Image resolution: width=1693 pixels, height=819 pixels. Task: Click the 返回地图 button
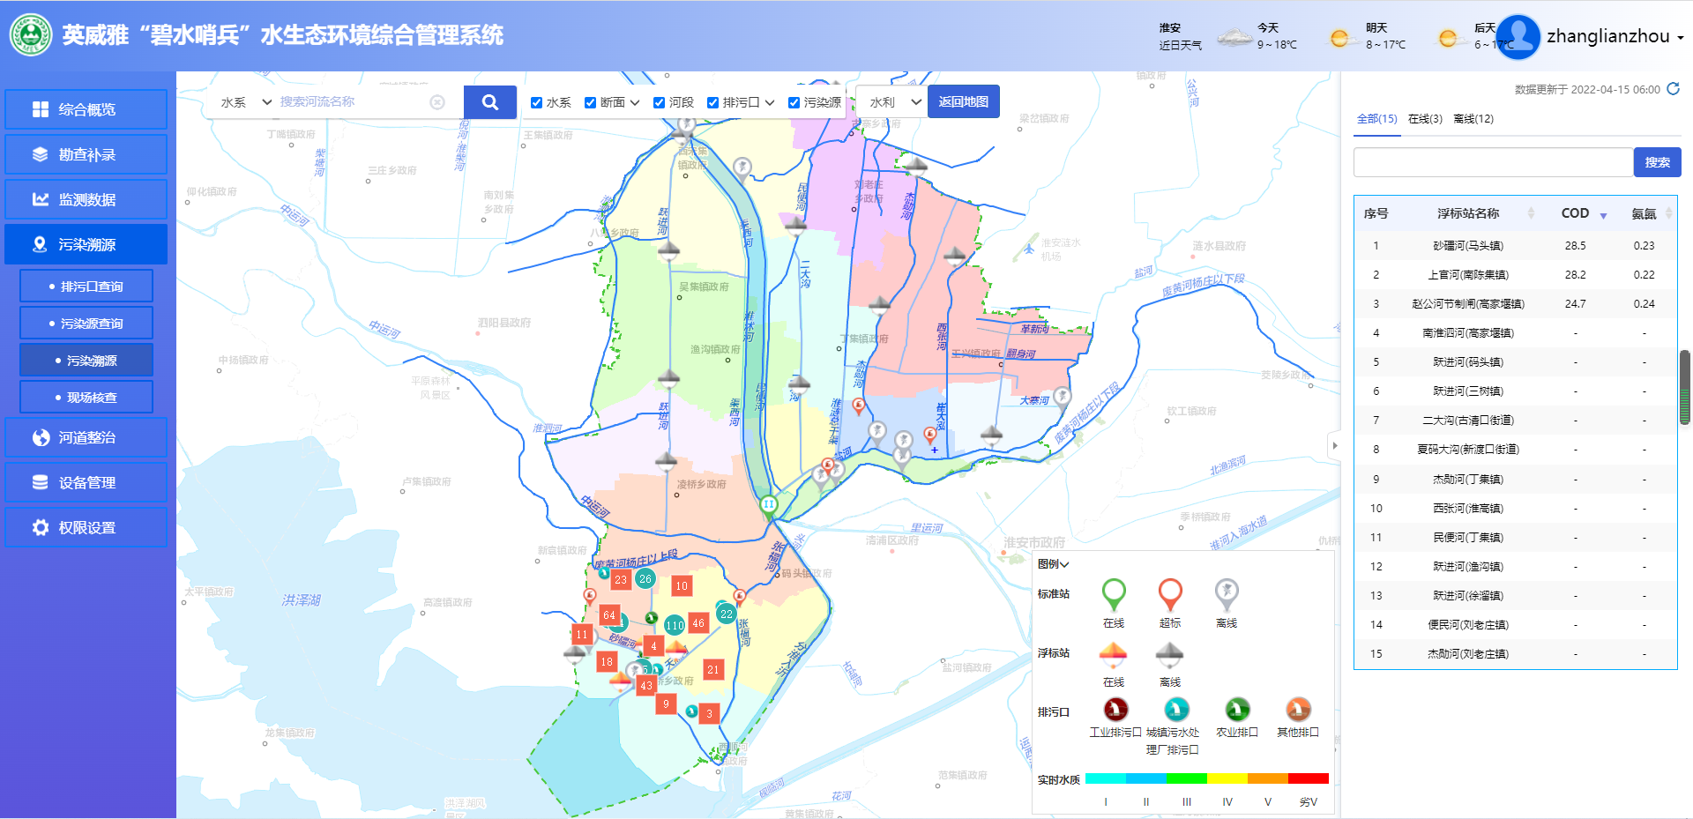point(963,102)
